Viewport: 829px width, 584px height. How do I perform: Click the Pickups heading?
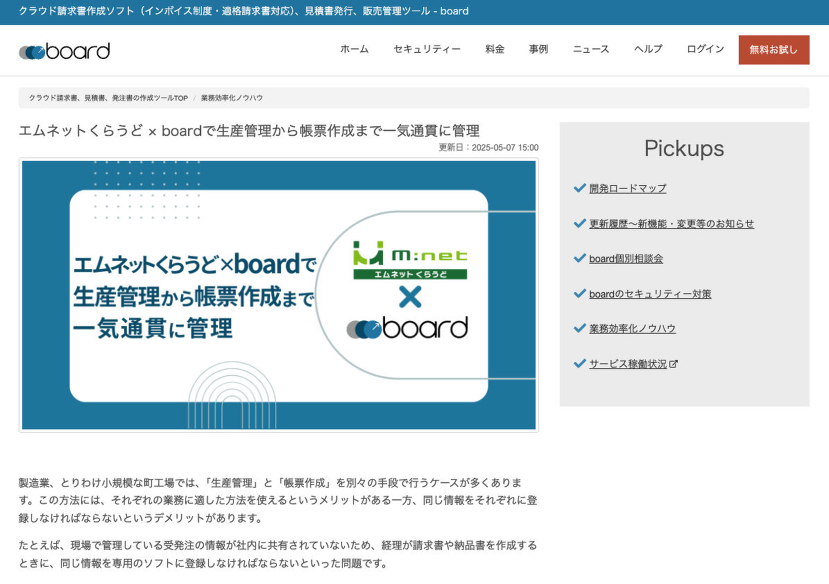coord(684,148)
